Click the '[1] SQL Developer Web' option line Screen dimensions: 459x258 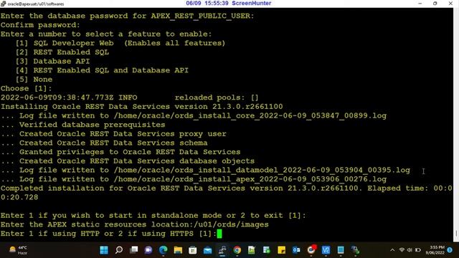[x=120, y=43]
